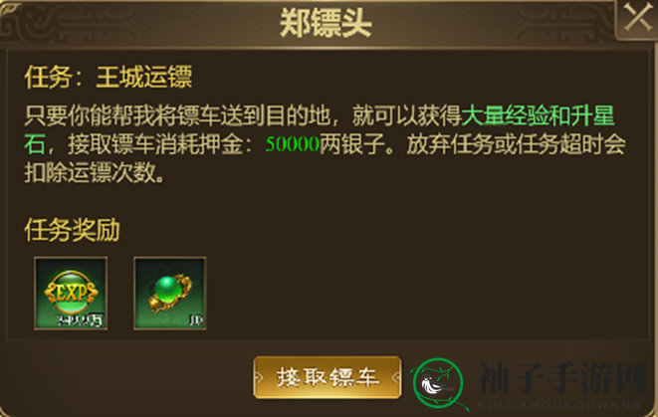Click the amount label under the EXP icon
658x417 pixels.
click(x=80, y=320)
